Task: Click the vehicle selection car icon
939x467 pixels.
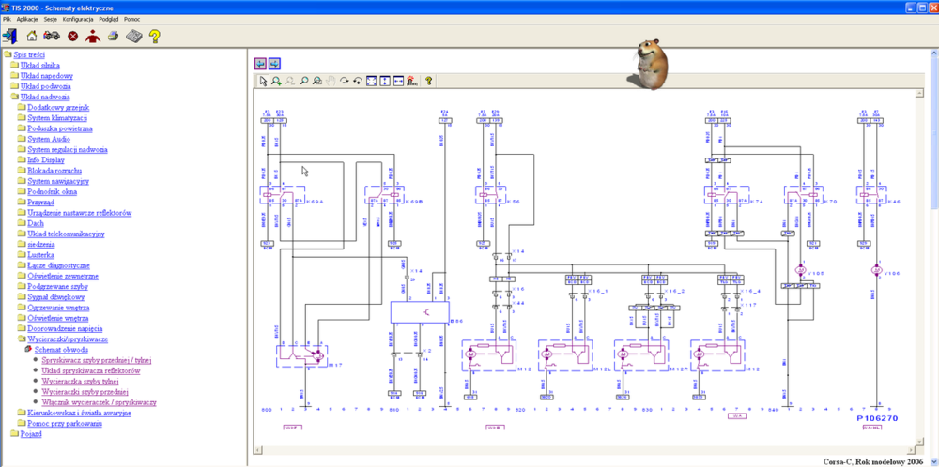Action: (52, 37)
